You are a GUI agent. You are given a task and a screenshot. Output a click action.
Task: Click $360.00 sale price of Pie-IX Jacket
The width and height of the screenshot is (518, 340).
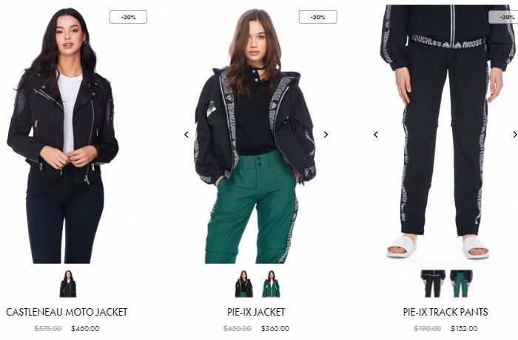pos(275,328)
